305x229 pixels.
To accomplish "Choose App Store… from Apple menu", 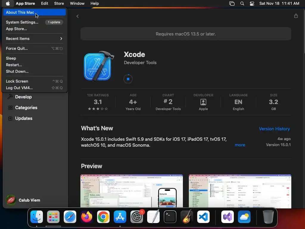I will [x=35, y=29].
